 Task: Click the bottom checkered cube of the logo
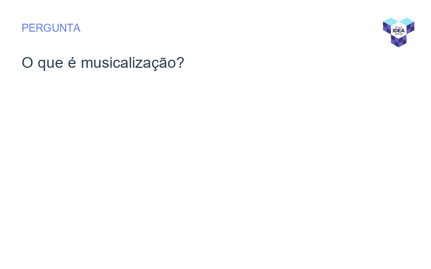[x=399, y=41]
